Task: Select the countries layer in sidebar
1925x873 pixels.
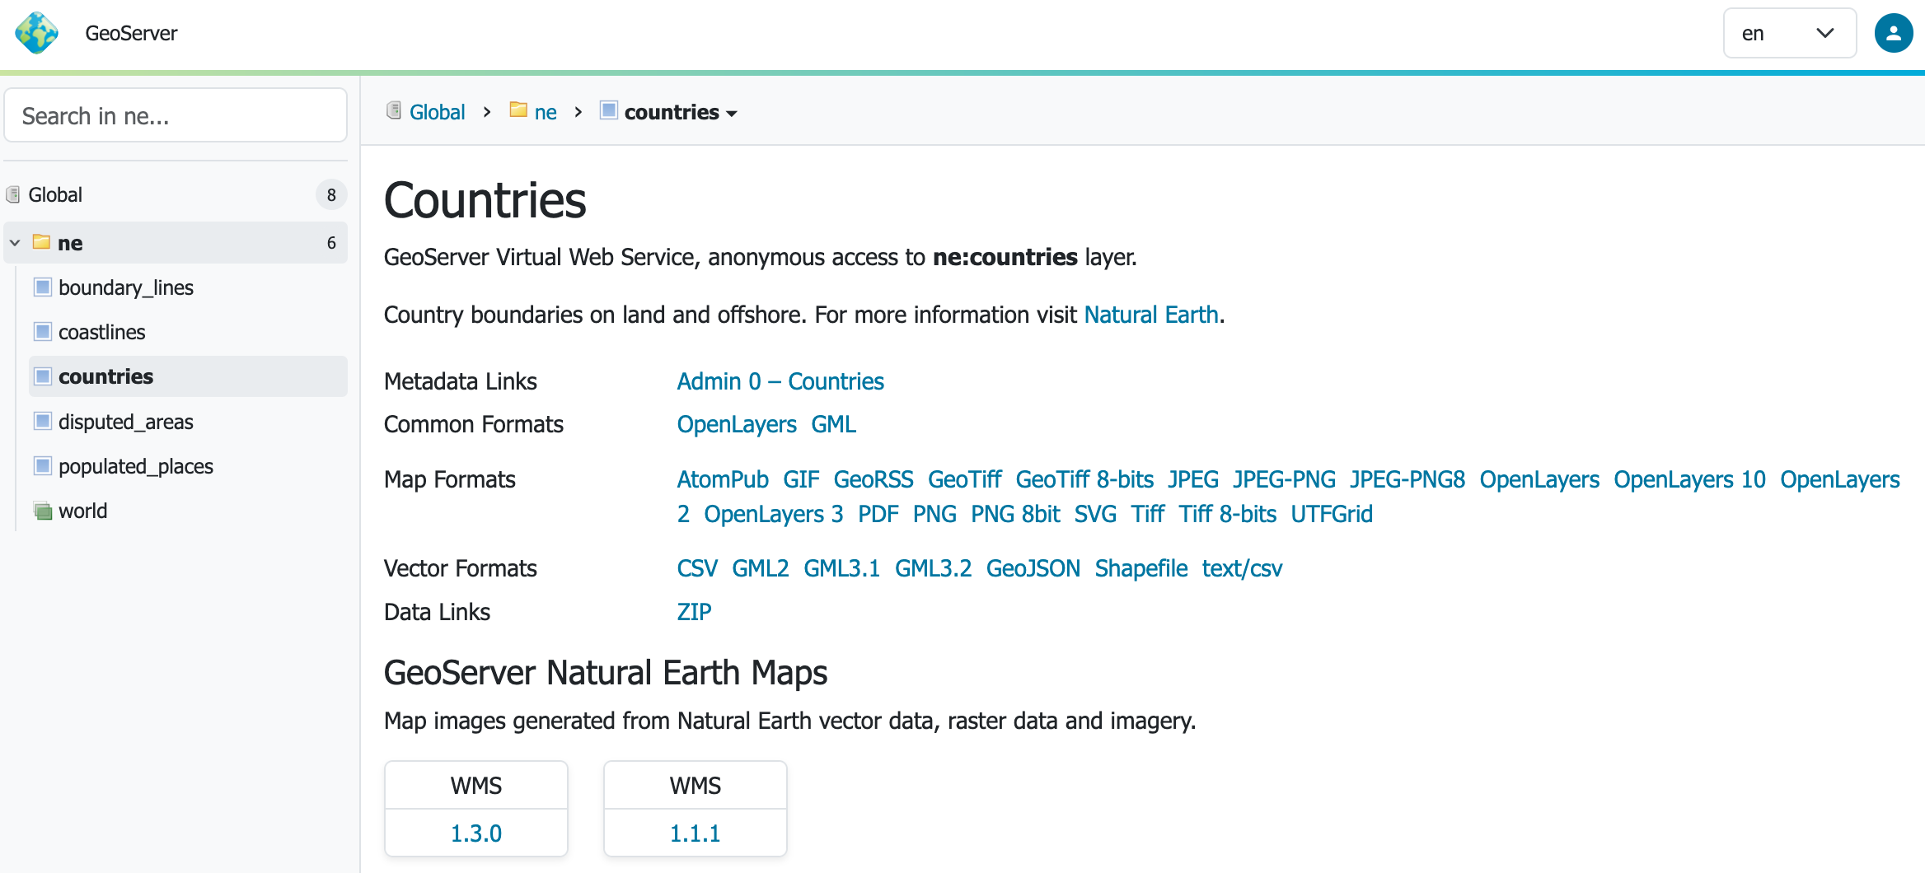Action: pos(105,376)
